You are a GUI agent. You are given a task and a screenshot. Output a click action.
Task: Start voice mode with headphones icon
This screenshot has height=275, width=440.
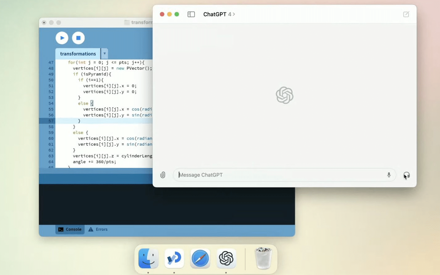coord(406,175)
